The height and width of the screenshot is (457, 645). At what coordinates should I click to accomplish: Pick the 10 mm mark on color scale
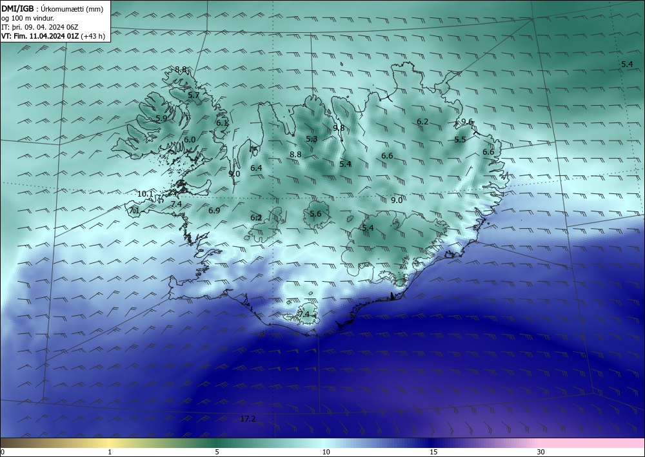point(326,452)
